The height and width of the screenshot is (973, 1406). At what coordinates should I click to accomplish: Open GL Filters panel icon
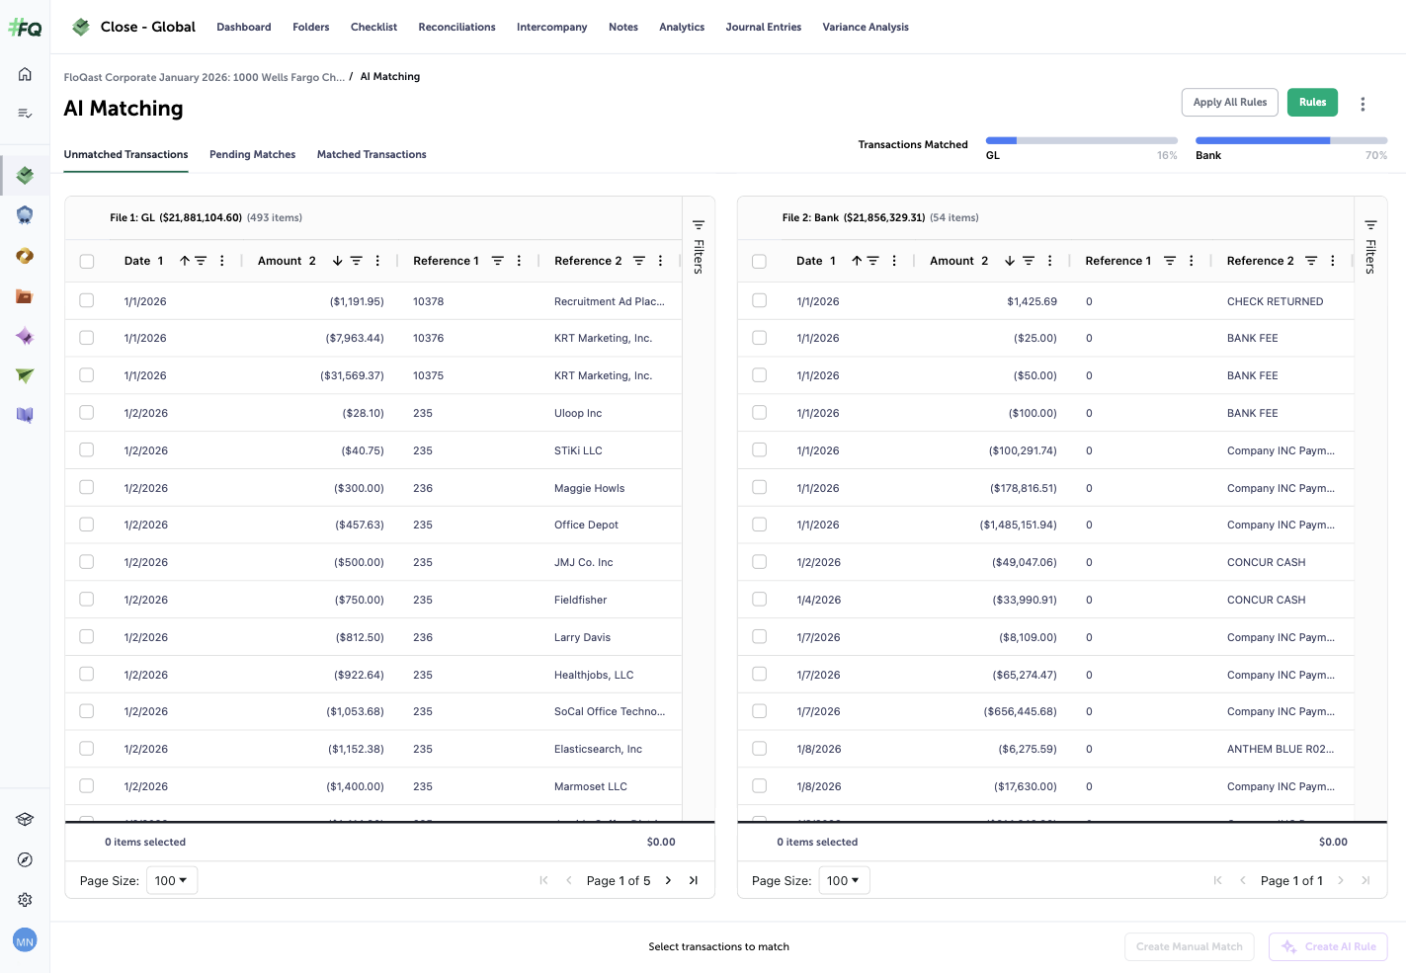point(698,225)
